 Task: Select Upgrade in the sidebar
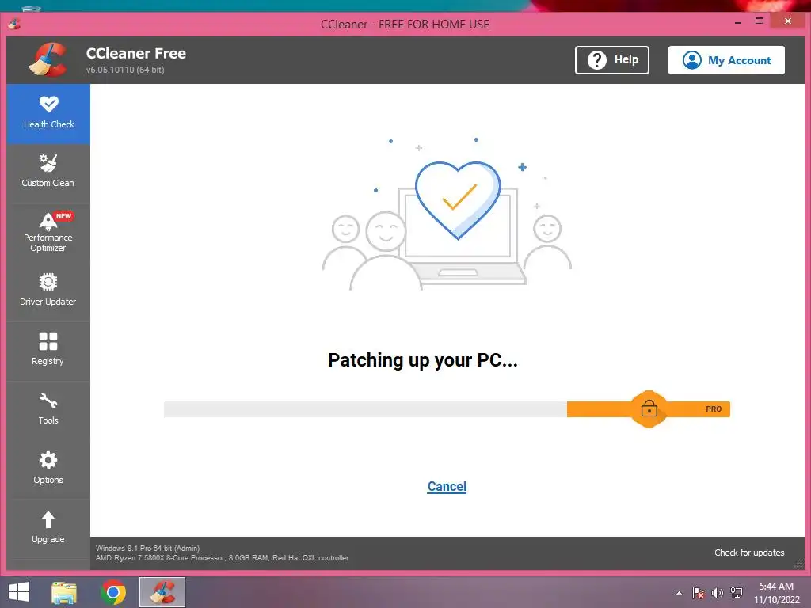[48, 528]
